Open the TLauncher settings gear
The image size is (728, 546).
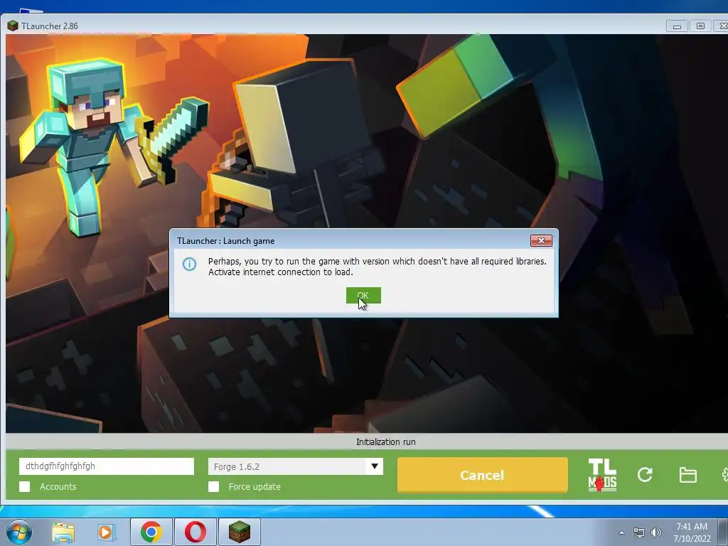(724, 474)
